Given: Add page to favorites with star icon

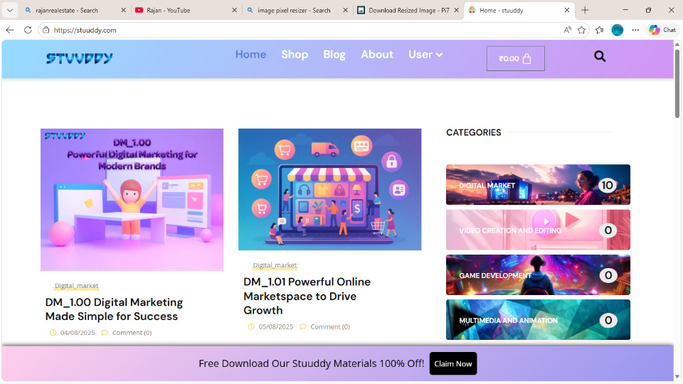Looking at the screenshot, I should tap(581, 30).
